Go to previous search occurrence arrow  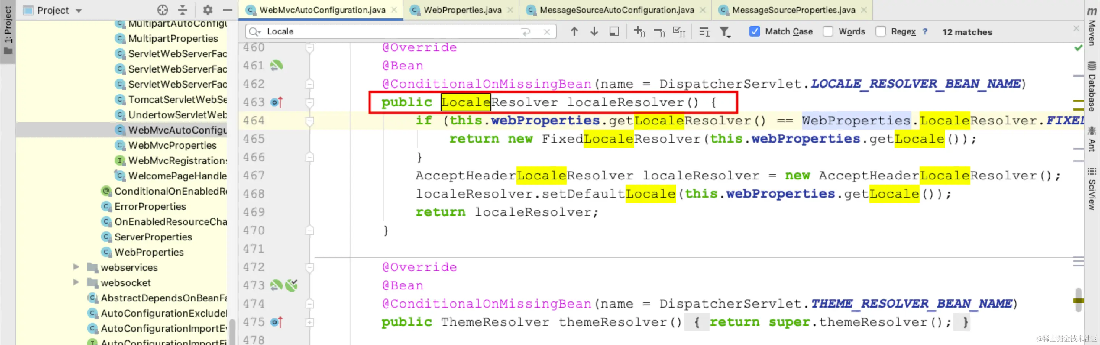tap(574, 31)
